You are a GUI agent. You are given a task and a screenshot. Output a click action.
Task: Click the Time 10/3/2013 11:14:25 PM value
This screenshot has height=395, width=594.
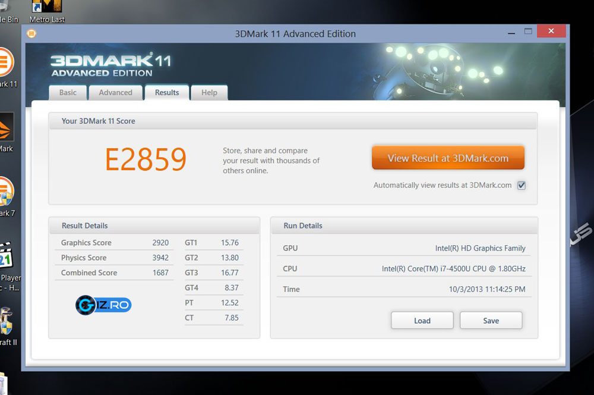pos(487,289)
